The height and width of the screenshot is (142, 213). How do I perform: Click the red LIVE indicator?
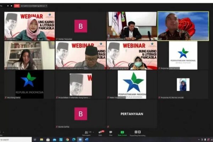17,6
